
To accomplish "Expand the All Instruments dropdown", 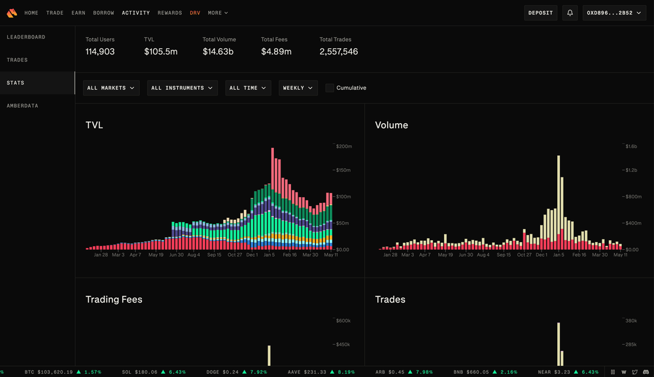I will [182, 88].
